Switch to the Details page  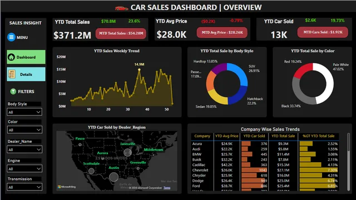point(26,74)
